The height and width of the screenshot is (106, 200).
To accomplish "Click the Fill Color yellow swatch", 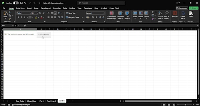I will [36, 17].
